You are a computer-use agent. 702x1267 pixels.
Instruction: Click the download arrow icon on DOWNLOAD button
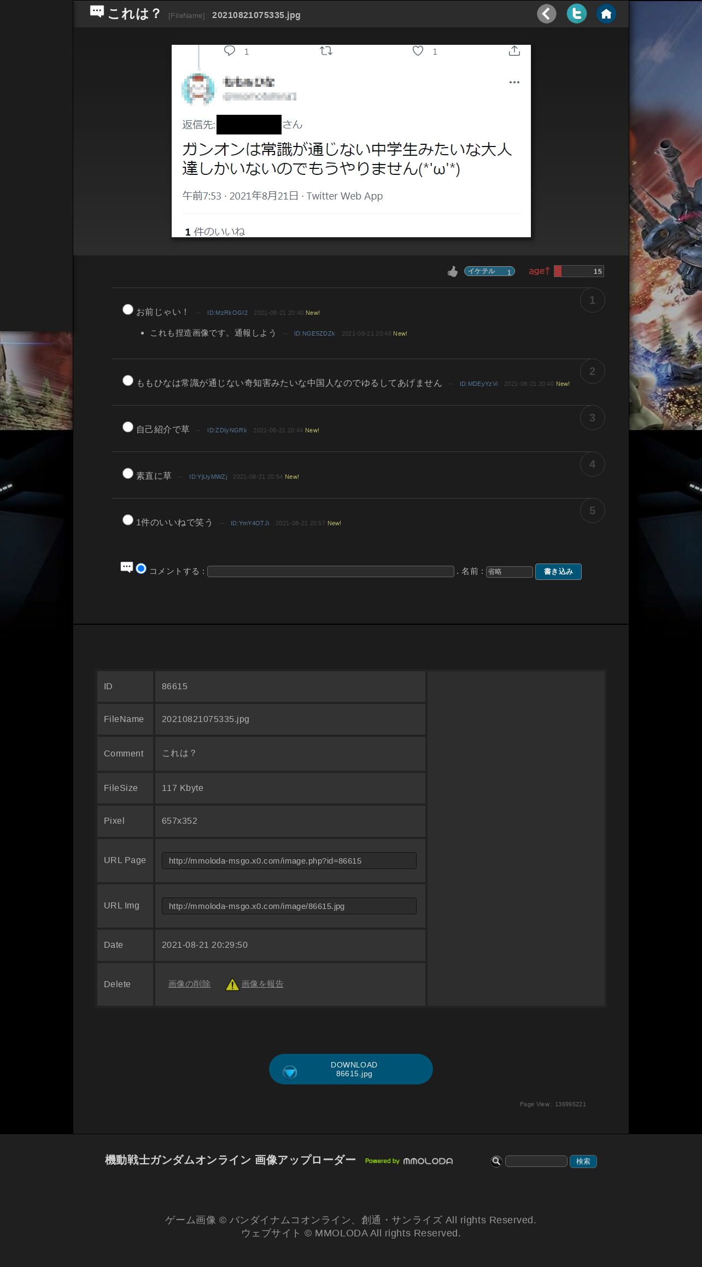290,1072
